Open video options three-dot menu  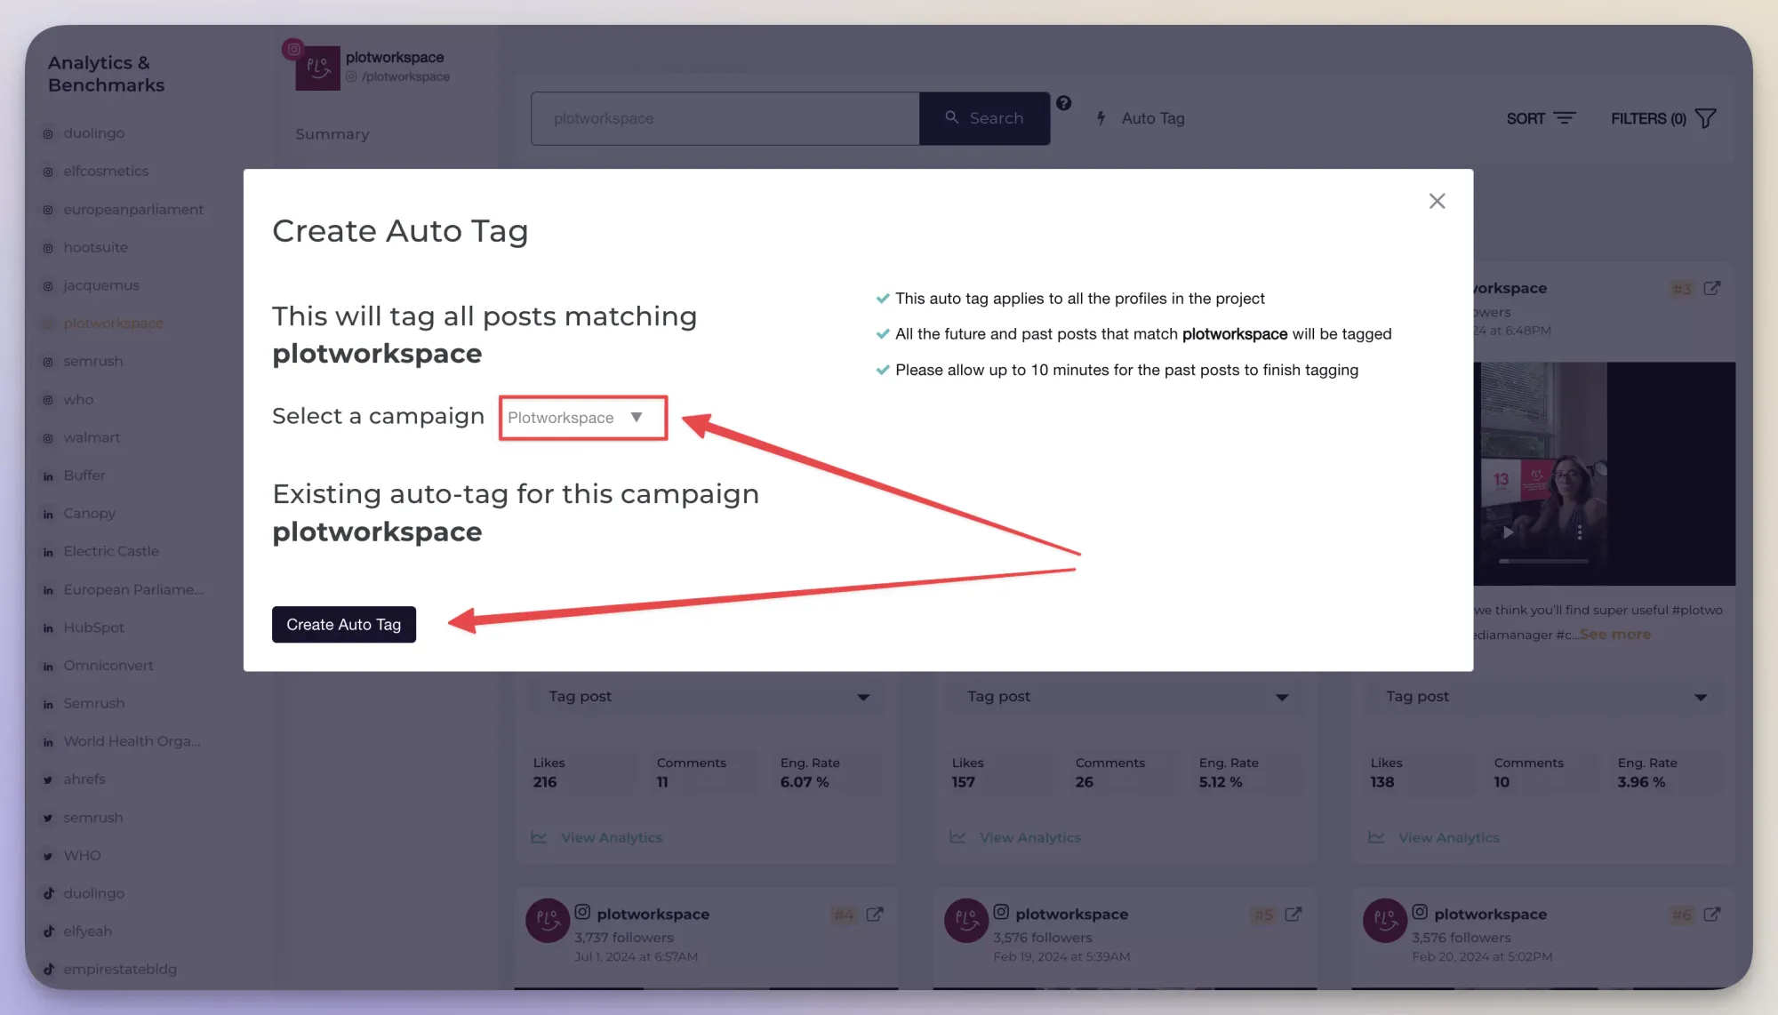coord(1580,532)
